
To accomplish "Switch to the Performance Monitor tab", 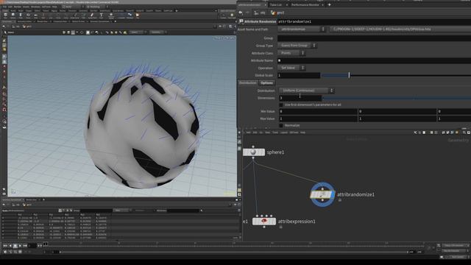I will [x=305, y=5].
